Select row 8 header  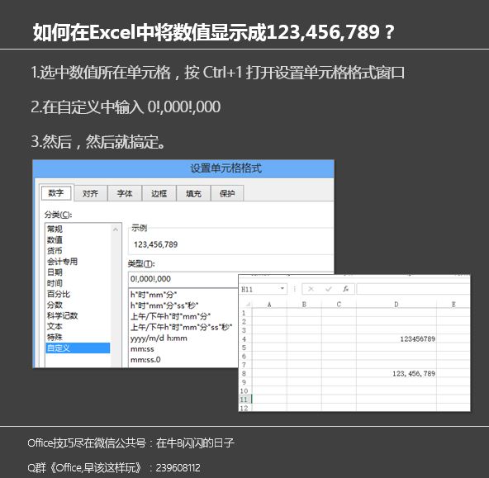pos(244,374)
